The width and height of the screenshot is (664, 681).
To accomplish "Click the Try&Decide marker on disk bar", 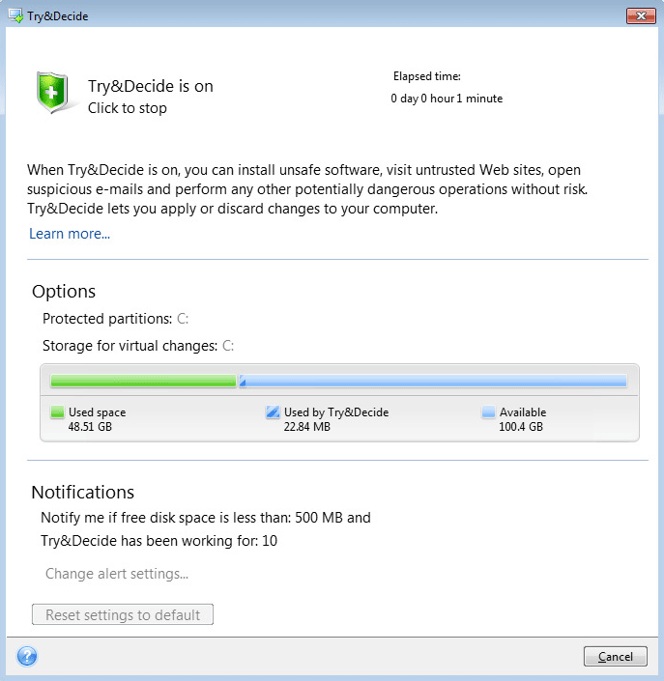I will point(243,382).
